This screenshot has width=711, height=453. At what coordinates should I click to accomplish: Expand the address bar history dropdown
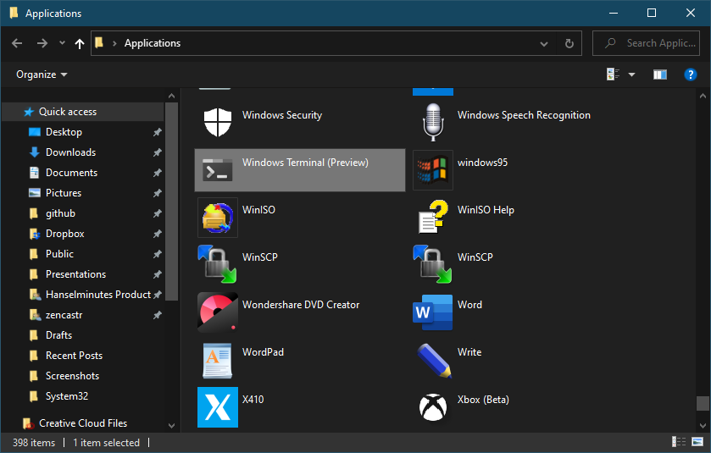[x=544, y=44]
